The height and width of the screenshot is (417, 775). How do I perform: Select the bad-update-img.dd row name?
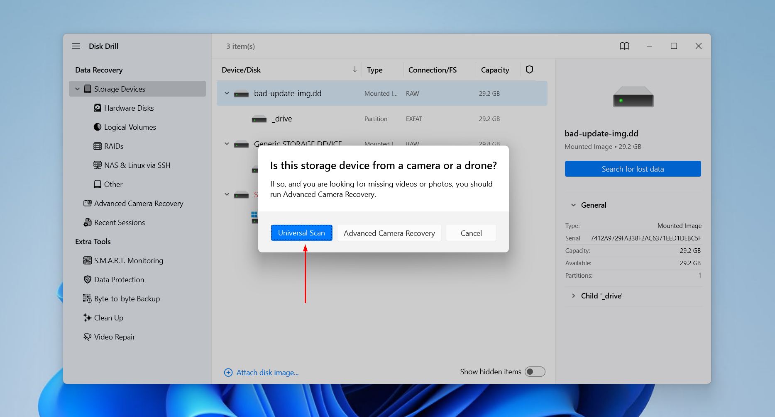[288, 93]
